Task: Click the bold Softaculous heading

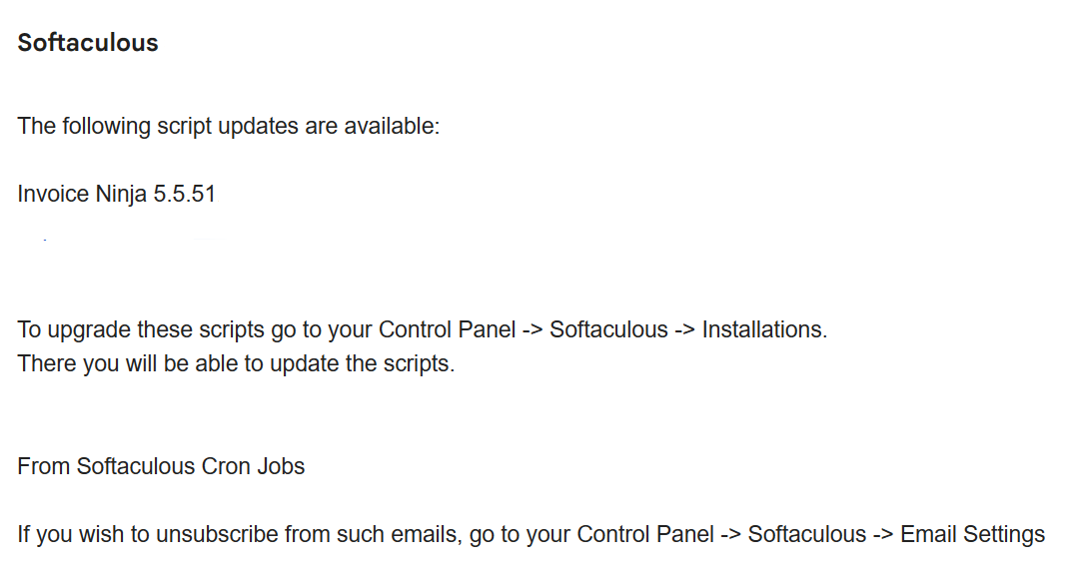Action: [x=88, y=43]
